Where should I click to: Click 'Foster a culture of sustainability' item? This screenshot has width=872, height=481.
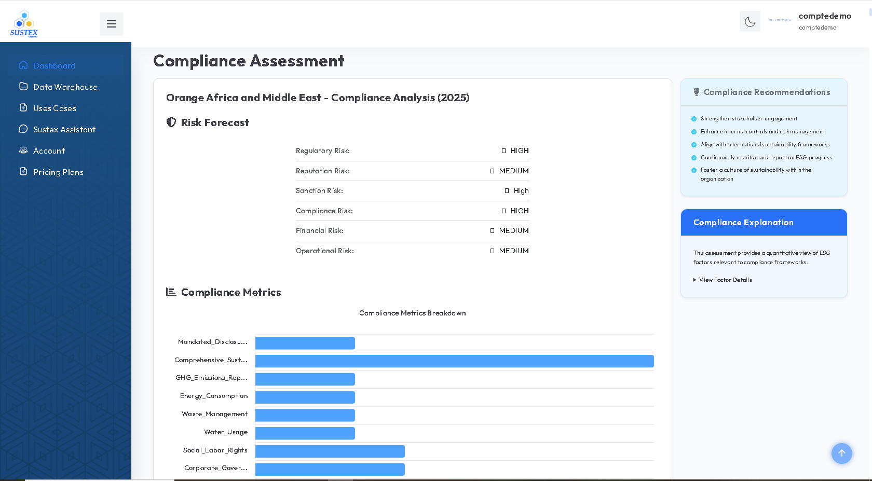(756, 174)
